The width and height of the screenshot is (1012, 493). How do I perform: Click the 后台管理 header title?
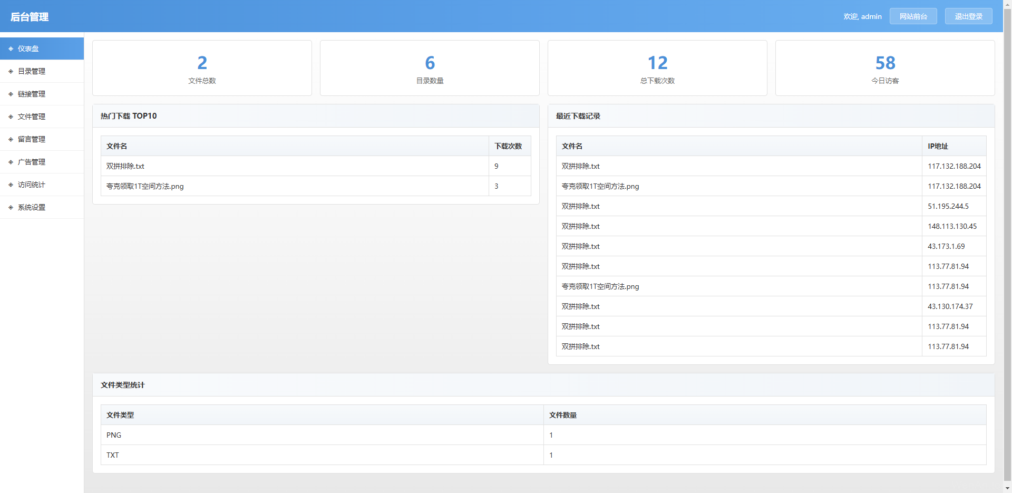pos(30,17)
